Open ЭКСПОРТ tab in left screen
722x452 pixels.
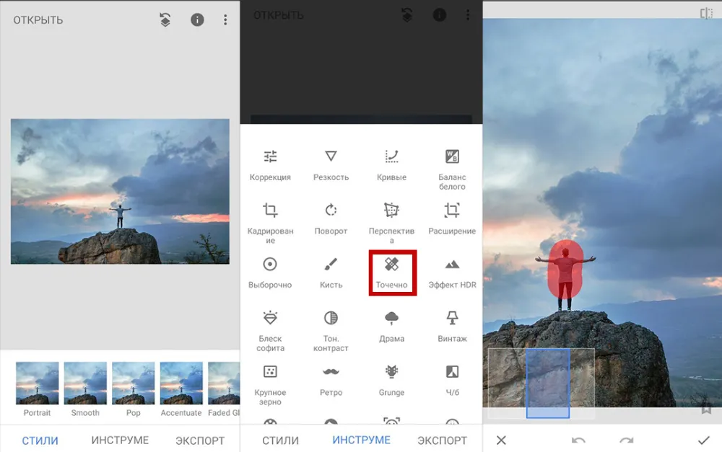pos(200,440)
